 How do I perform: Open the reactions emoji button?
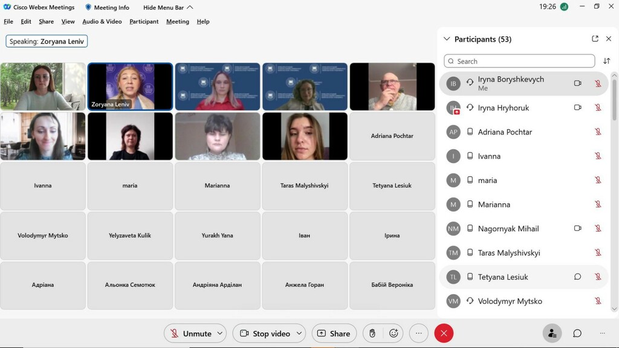[x=394, y=333]
